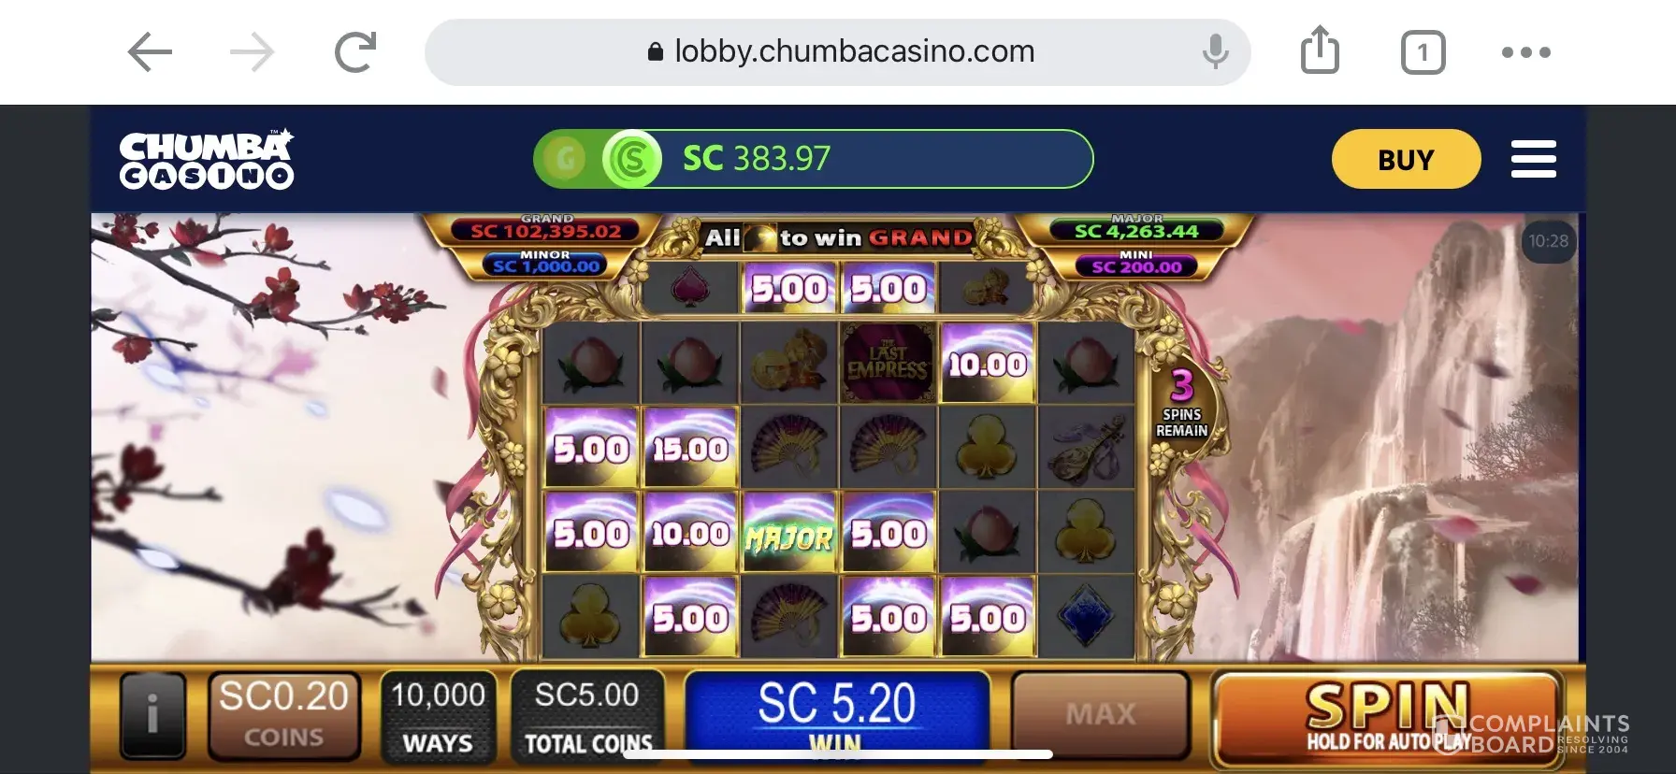Reload the page with the refresh icon
Screen dimensions: 1676x774
click(x=355, y=52)
